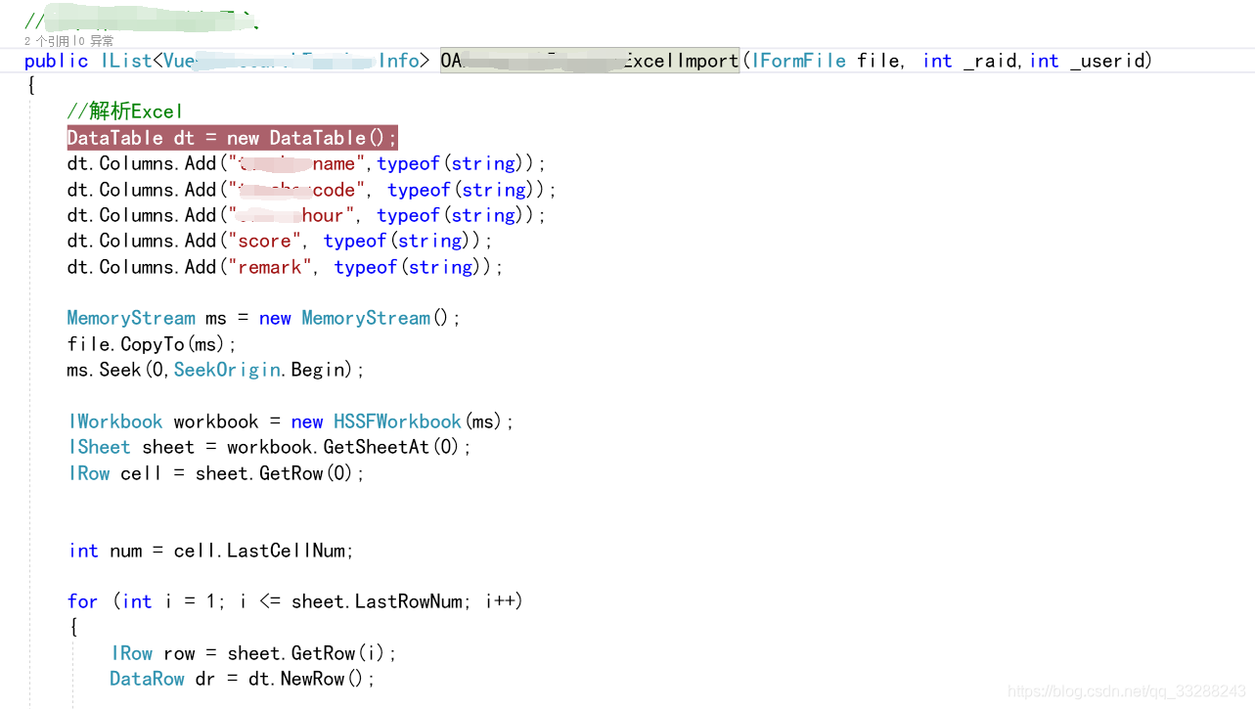Image resolution: width=1255 pixels, height=709 pixels.
Task: Click the 'IRow cell = sheet.GetRow(0);' line
Action: point(216,473)
